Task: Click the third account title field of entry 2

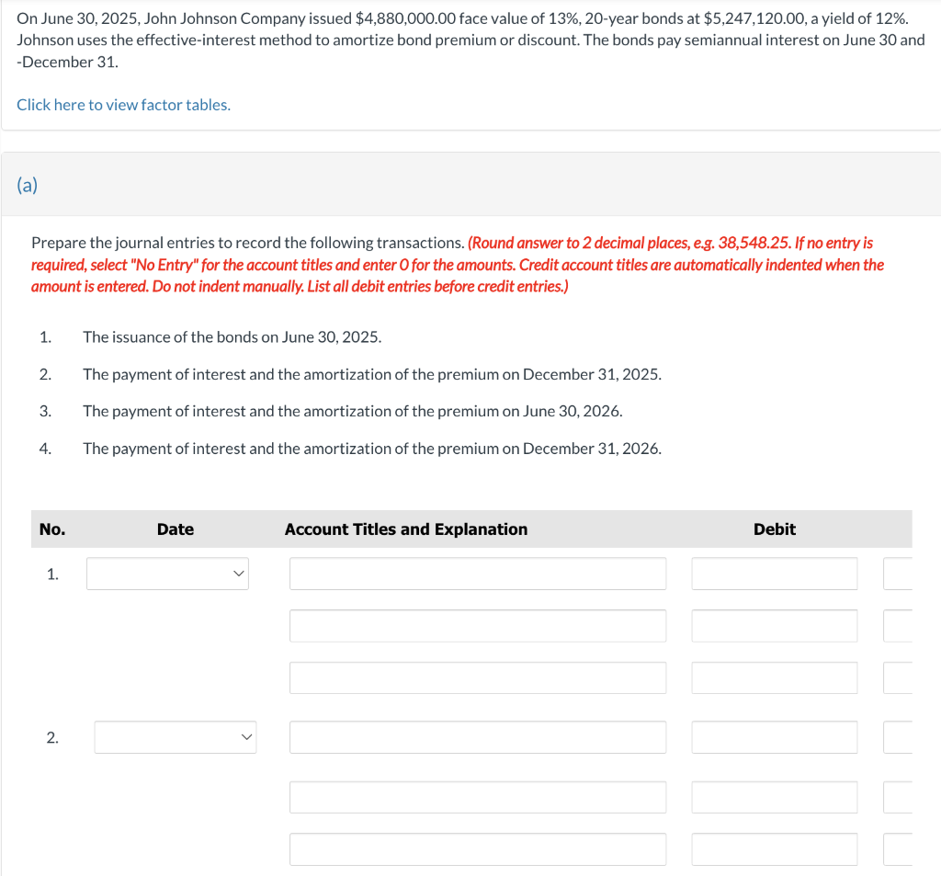Action: (478, 848)
